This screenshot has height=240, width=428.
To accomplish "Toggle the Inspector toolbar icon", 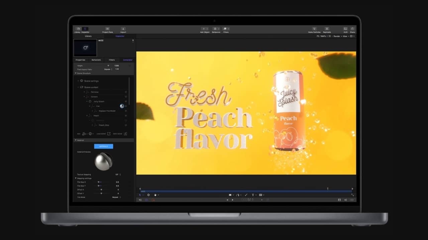I will 85,29.
